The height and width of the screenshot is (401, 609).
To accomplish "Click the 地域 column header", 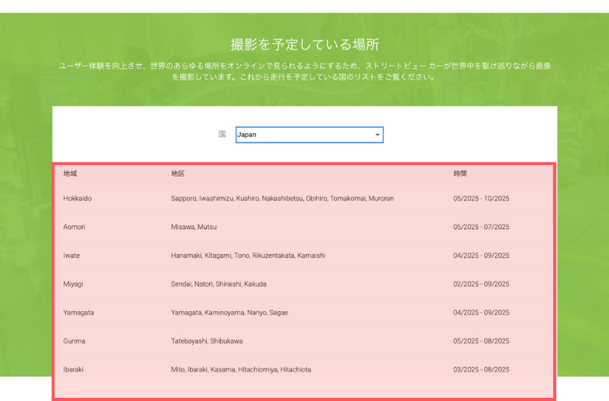I will coord(71,174).
